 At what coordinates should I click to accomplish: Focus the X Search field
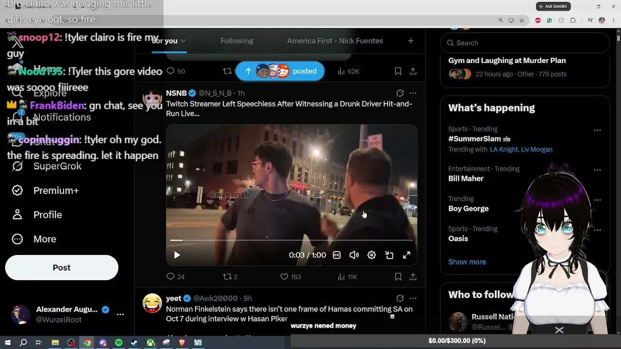point(525,43)
